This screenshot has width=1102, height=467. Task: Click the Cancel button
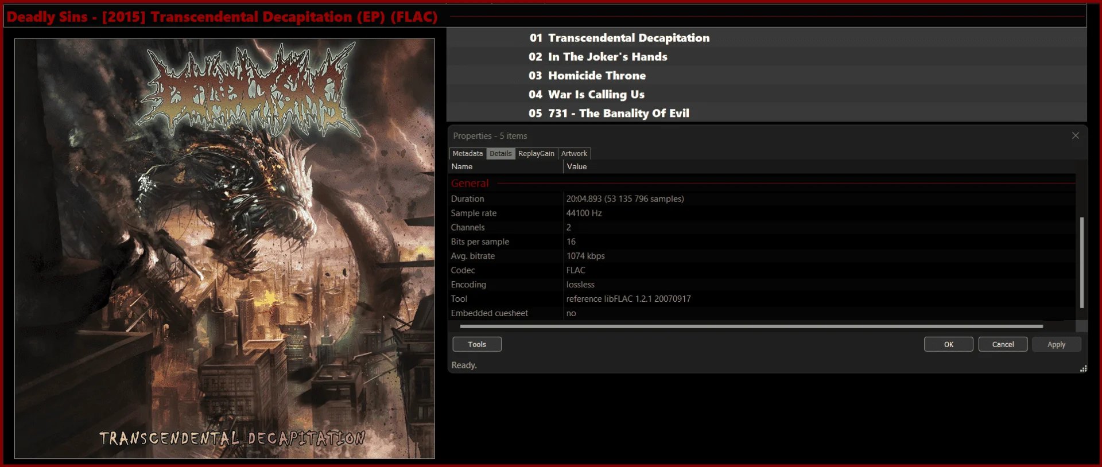point(1003,344)
